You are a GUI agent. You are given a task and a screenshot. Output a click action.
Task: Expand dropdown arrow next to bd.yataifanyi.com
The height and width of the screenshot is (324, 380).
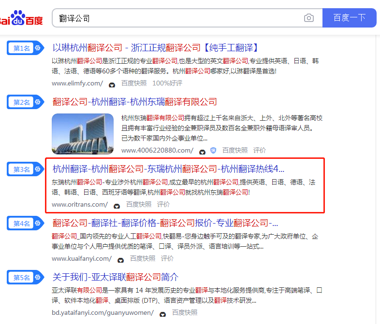coord(162,314)
